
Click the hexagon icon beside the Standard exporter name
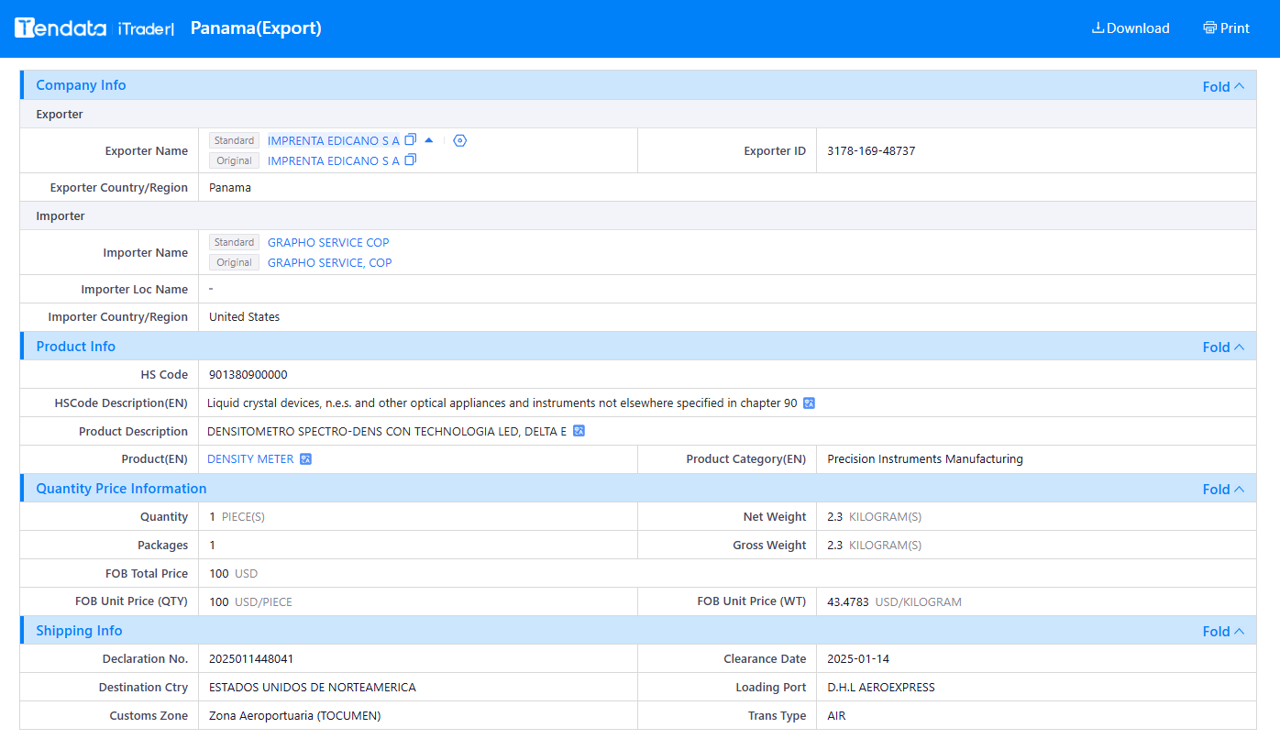click(460, 140)
